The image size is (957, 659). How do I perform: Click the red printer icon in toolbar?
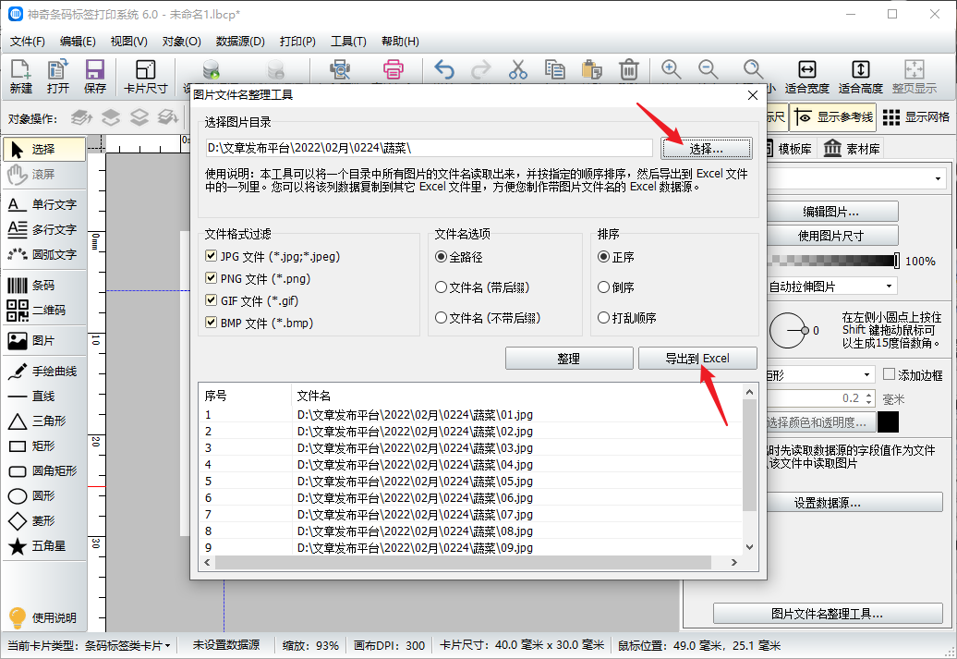click(394, 70)
